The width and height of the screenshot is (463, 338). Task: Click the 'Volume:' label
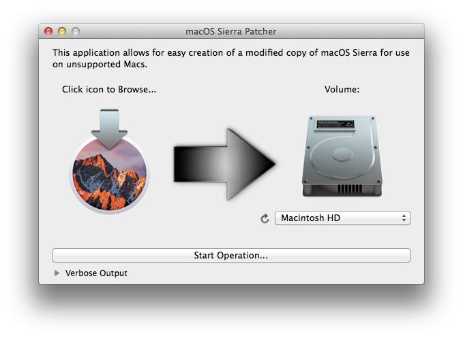(342, 89)
